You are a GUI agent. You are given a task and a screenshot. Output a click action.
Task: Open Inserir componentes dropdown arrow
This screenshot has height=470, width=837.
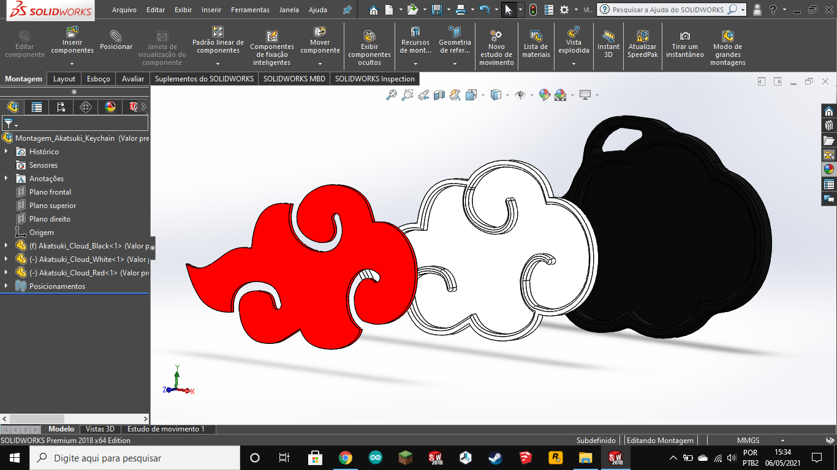tap(72, 64)
